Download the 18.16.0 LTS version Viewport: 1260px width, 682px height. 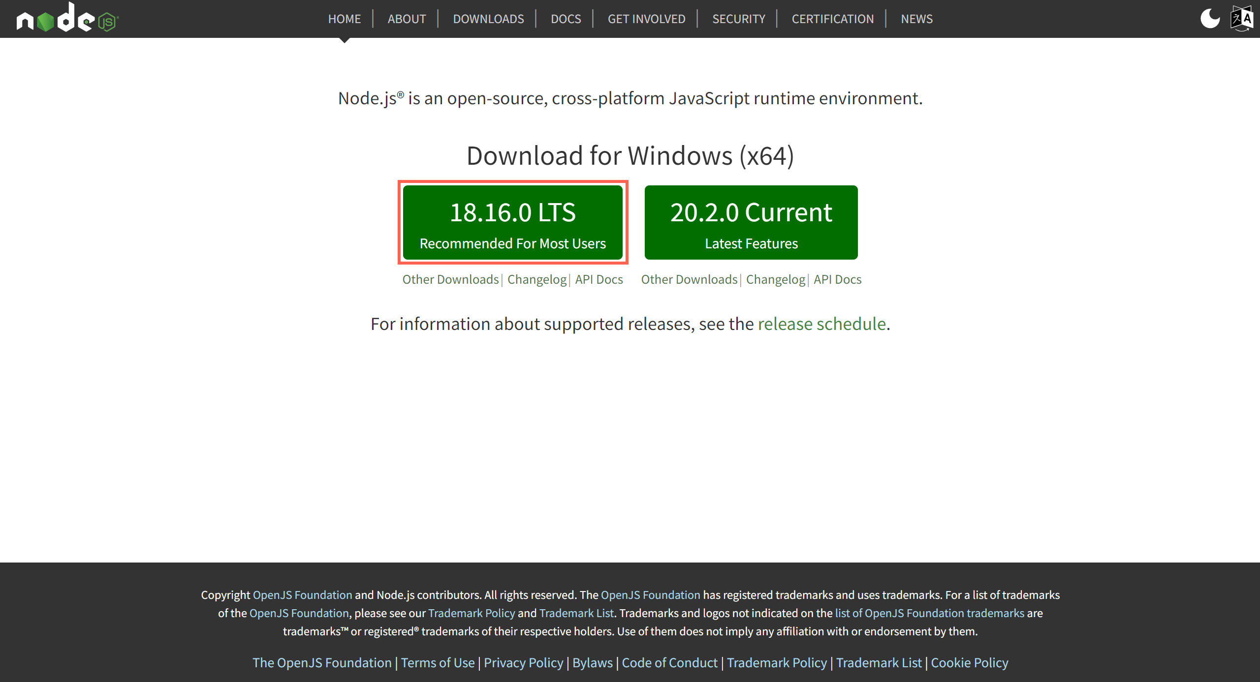[x=513, y=222]
